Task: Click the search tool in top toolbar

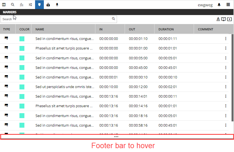Action: point(13,5)
